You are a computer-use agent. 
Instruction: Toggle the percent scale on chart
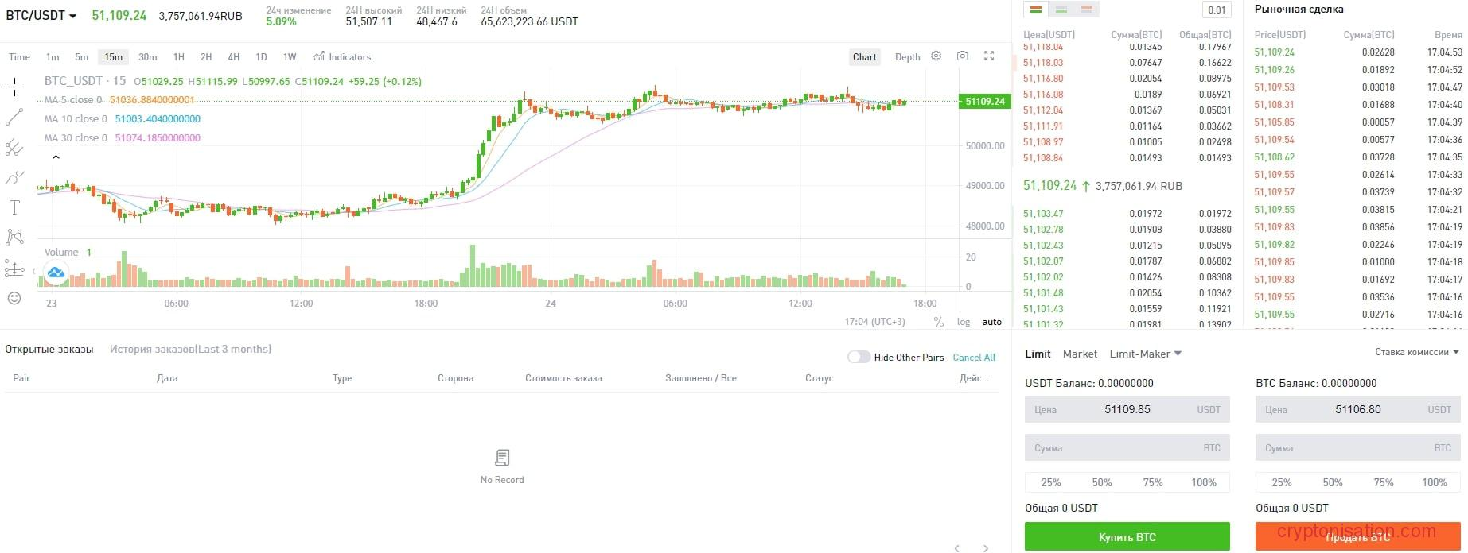click(x=939, y=322)
